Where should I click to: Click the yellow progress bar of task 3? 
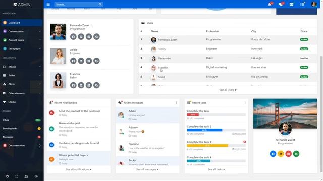tap(207, 146)
